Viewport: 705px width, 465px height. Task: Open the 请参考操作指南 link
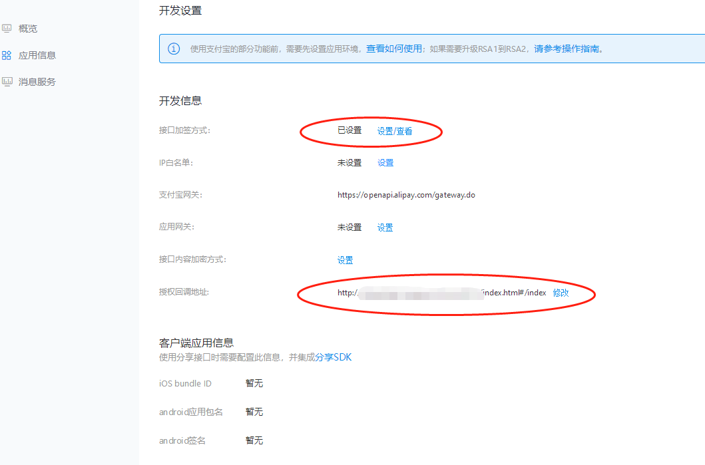click(567, 49)
